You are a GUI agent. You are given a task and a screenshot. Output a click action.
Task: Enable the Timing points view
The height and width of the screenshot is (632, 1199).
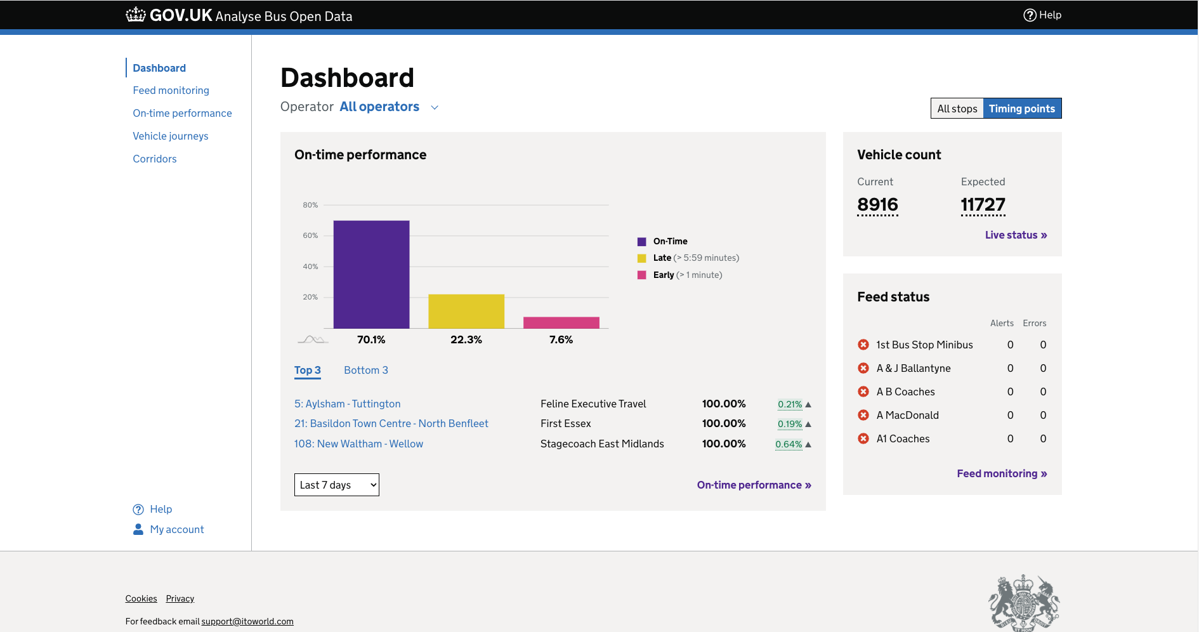pyautogui.click(x=1022, y=108)
